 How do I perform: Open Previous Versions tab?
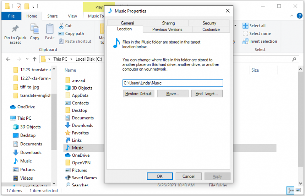click(167, 29)
